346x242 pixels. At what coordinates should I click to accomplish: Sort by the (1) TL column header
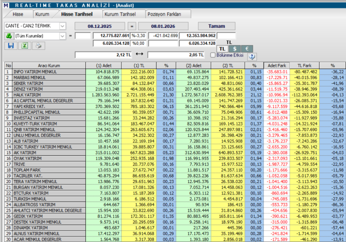pos(139,66)
